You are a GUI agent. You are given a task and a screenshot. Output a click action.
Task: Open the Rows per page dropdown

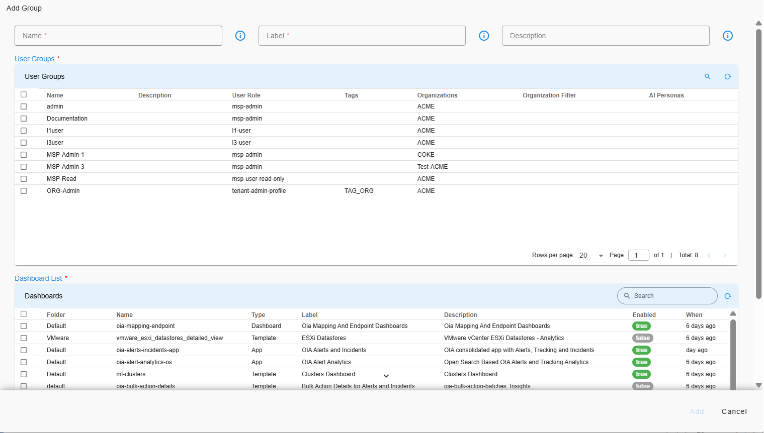(x=591, y=255)
